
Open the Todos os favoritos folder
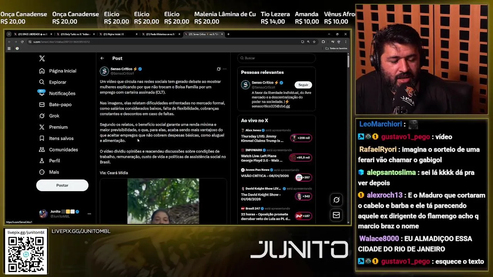(x=337, y=48)
